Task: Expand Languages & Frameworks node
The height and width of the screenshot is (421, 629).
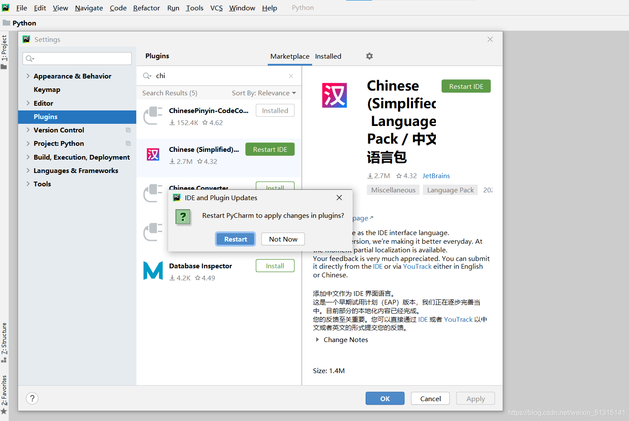Action: (x=28, y=170)
